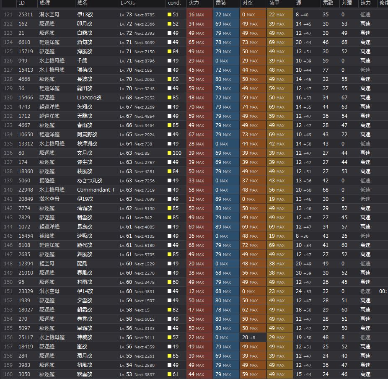Select ship name 菊月改
Screen dimensions: 388x379
coord(85,356)
